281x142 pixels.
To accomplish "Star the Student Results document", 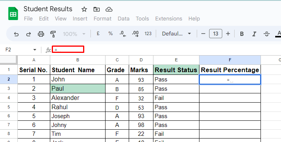I will [x=84, y=9].
